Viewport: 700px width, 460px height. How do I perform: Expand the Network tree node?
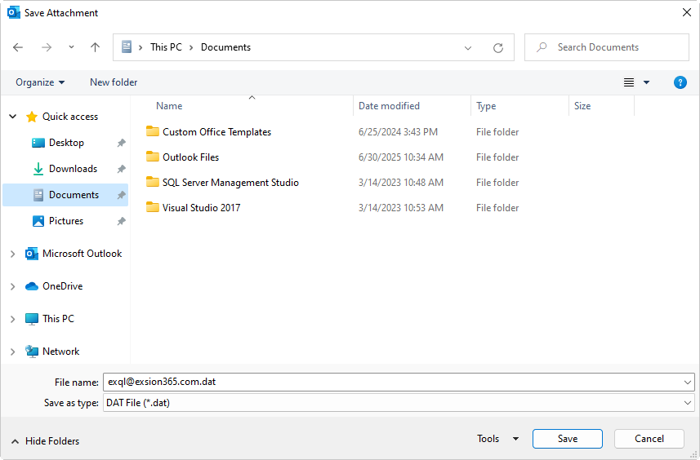pyautogui.click(x=13, y=352)
